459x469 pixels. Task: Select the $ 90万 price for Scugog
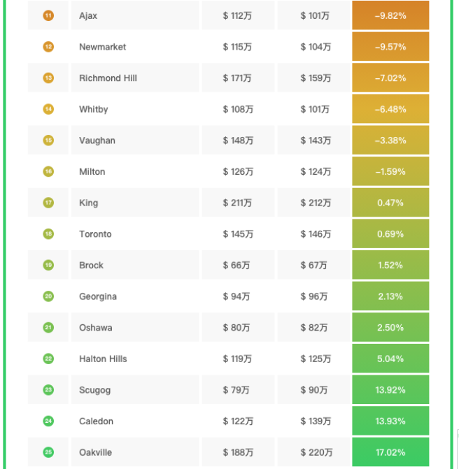pos(314,391)
